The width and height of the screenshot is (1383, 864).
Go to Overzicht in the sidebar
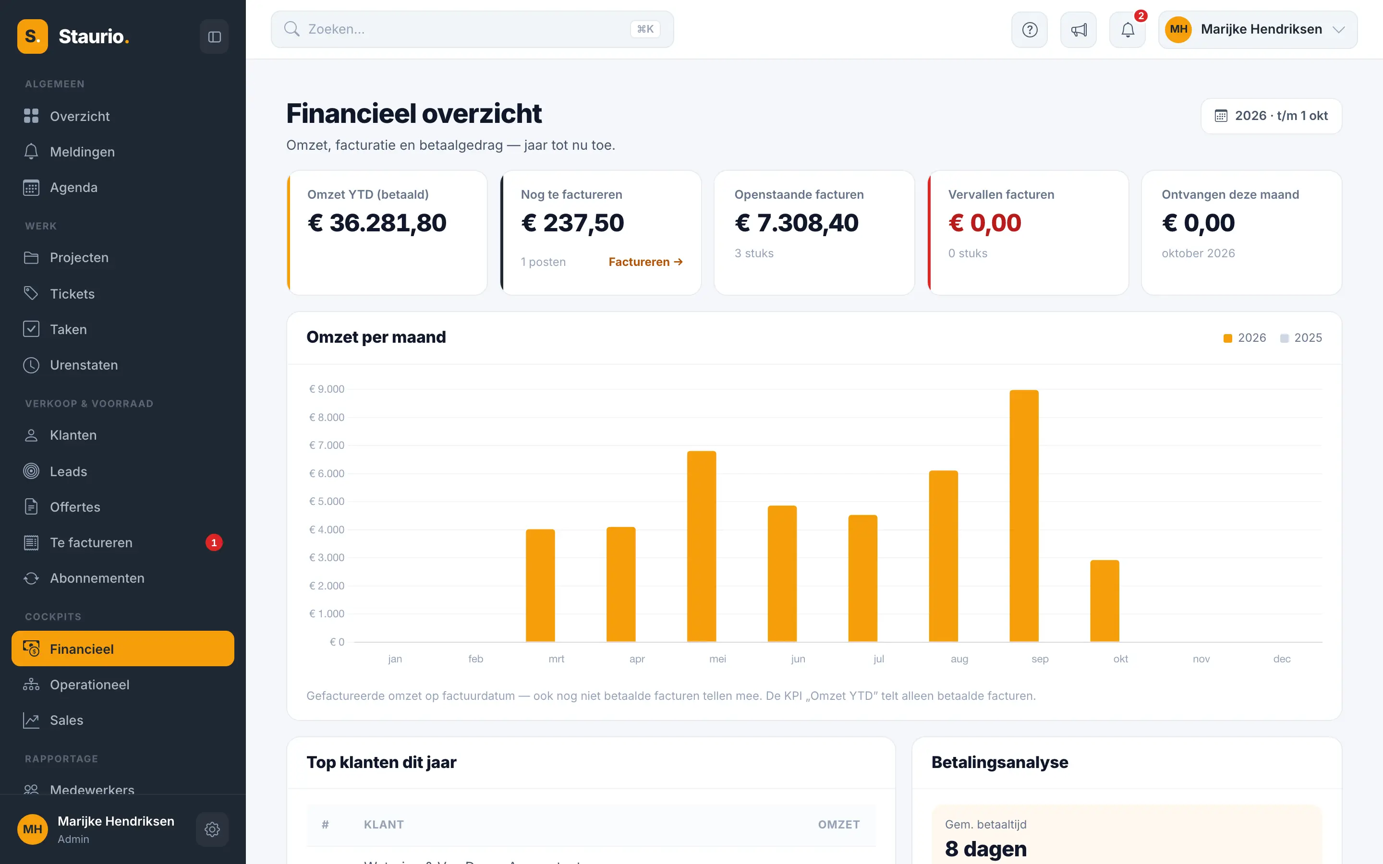123,116
